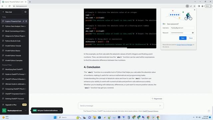Image resolution: width=213 pixels, height=120 pixels.
Task: Open File Explorer from taskbar
Action: point(95,117)
